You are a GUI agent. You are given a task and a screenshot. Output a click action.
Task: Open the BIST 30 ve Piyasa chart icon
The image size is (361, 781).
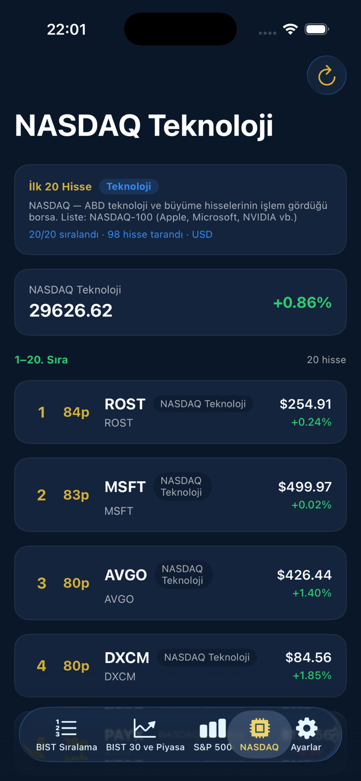click(x=145, y=728)
